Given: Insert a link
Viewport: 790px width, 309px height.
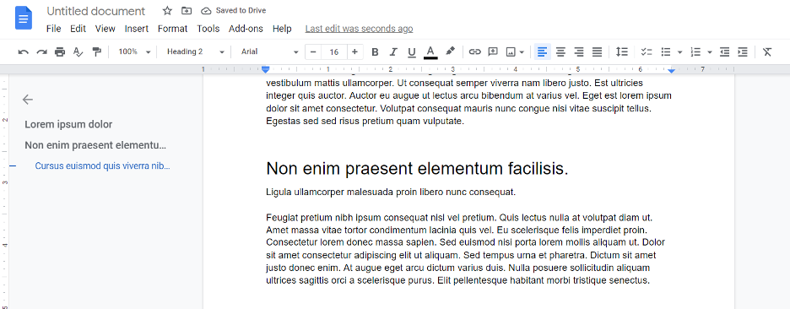Looking at the screenshot, I should coord(474,51).
